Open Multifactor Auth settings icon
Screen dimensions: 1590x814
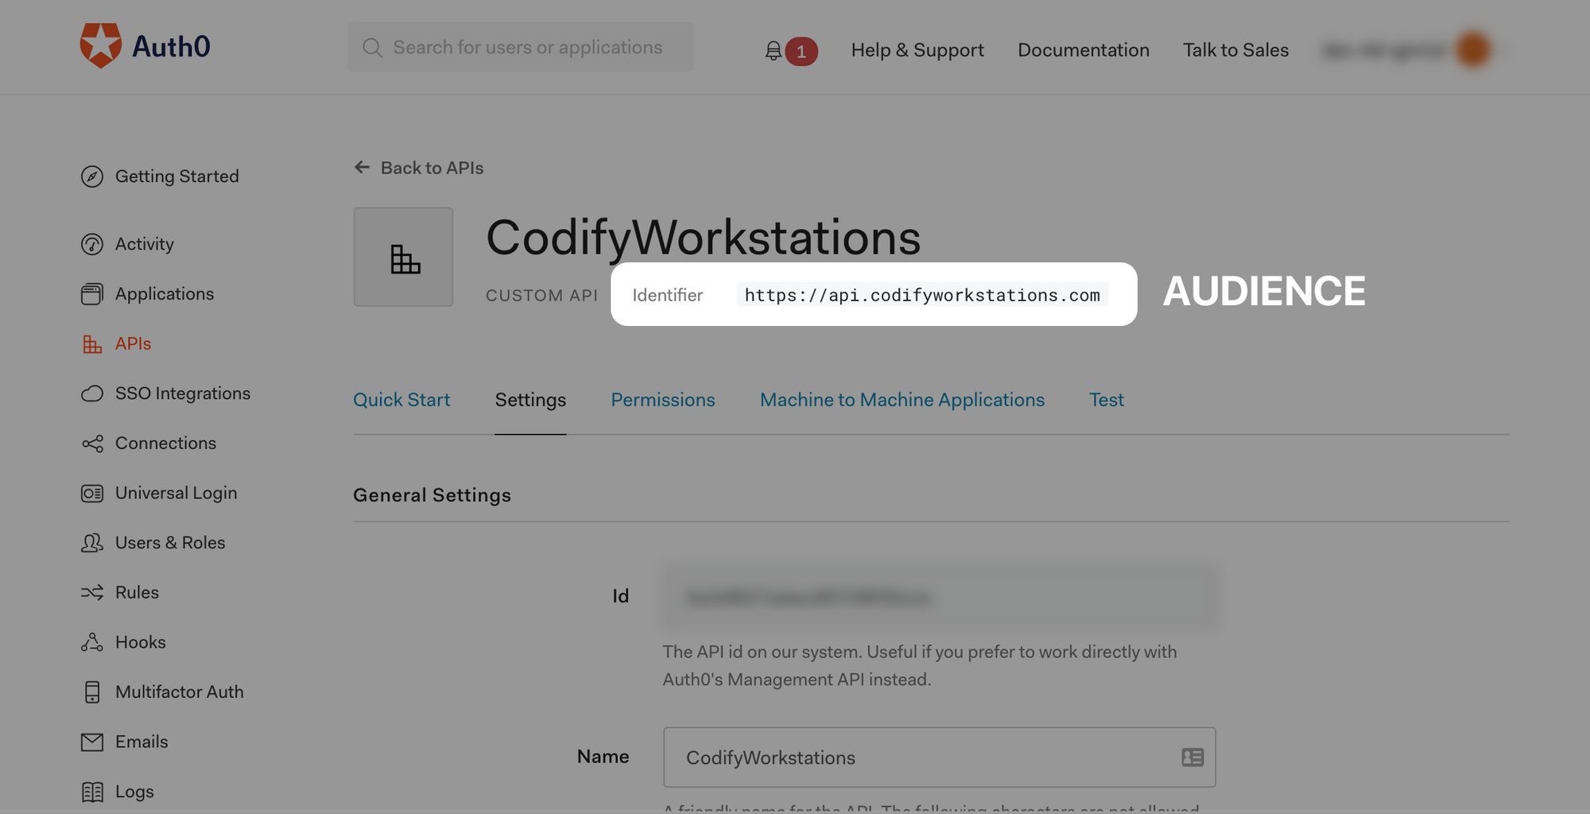click(x=91, y=692)
